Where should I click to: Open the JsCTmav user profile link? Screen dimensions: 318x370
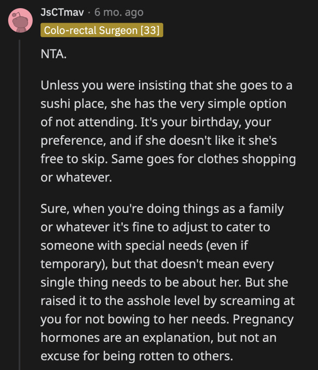point(59,12)
